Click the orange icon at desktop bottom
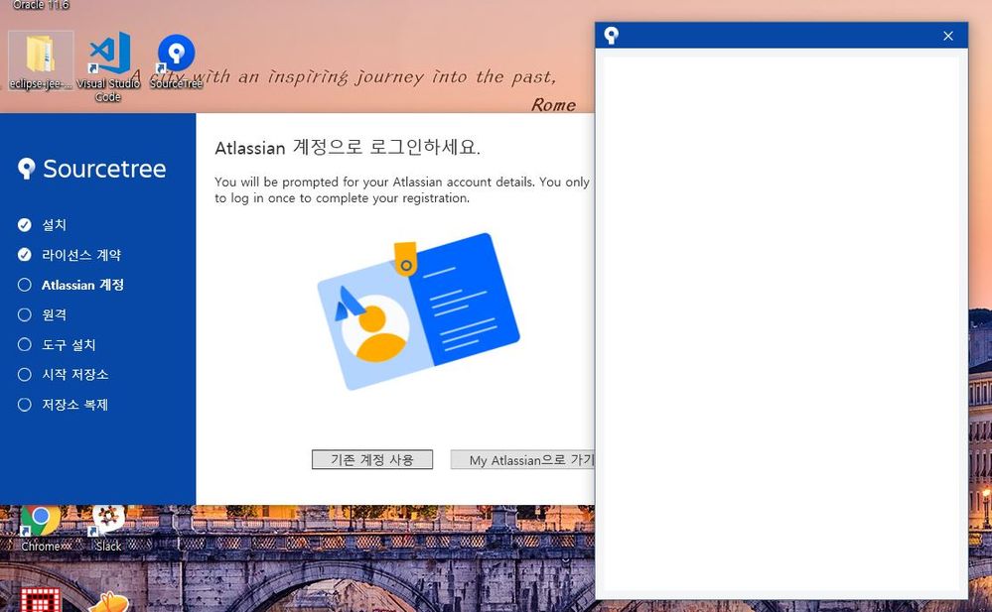This screenshot has height=612, width=992. (109, 602)
